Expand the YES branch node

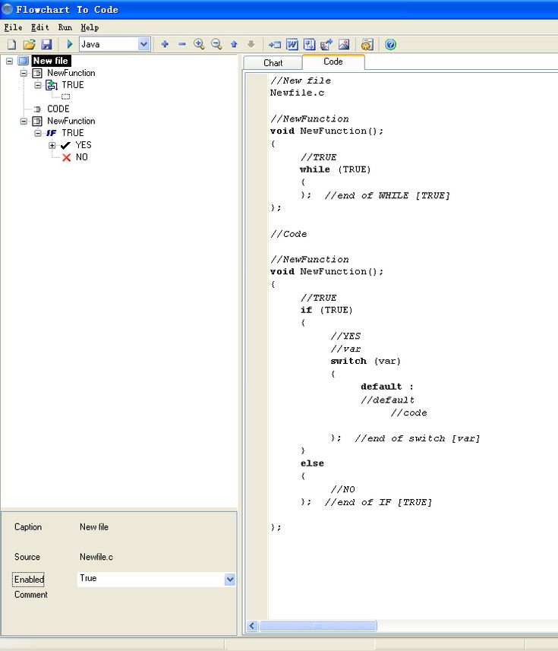52,145
